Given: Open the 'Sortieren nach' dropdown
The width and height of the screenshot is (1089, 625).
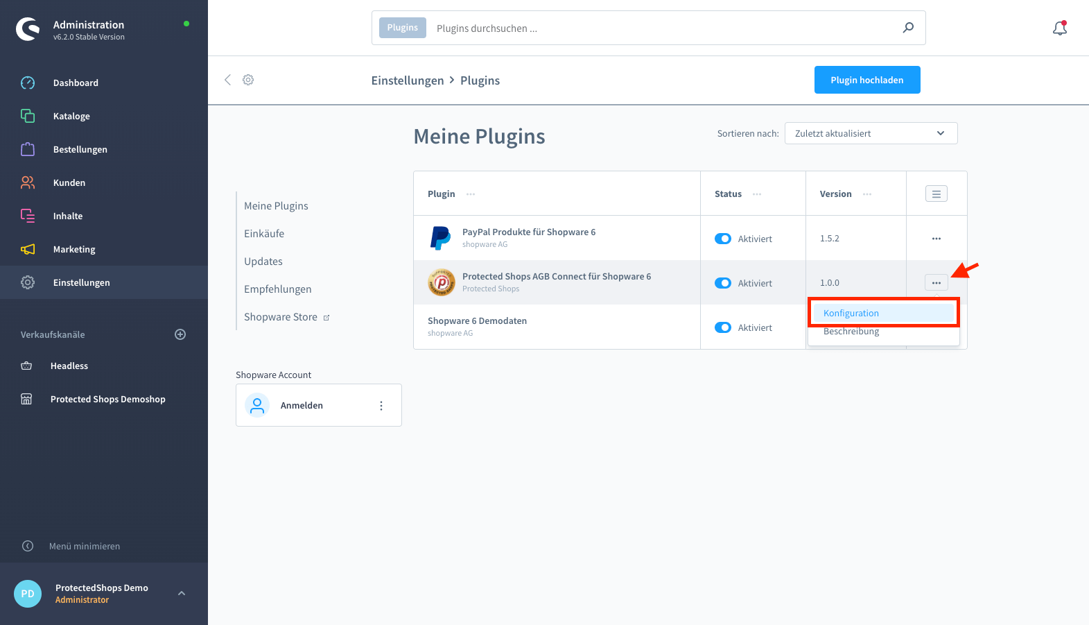Looking at the screenshot, I should pos(871,133).
